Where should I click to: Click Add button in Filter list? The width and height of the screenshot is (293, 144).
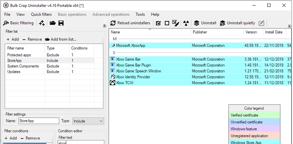[x=13, y=39]
